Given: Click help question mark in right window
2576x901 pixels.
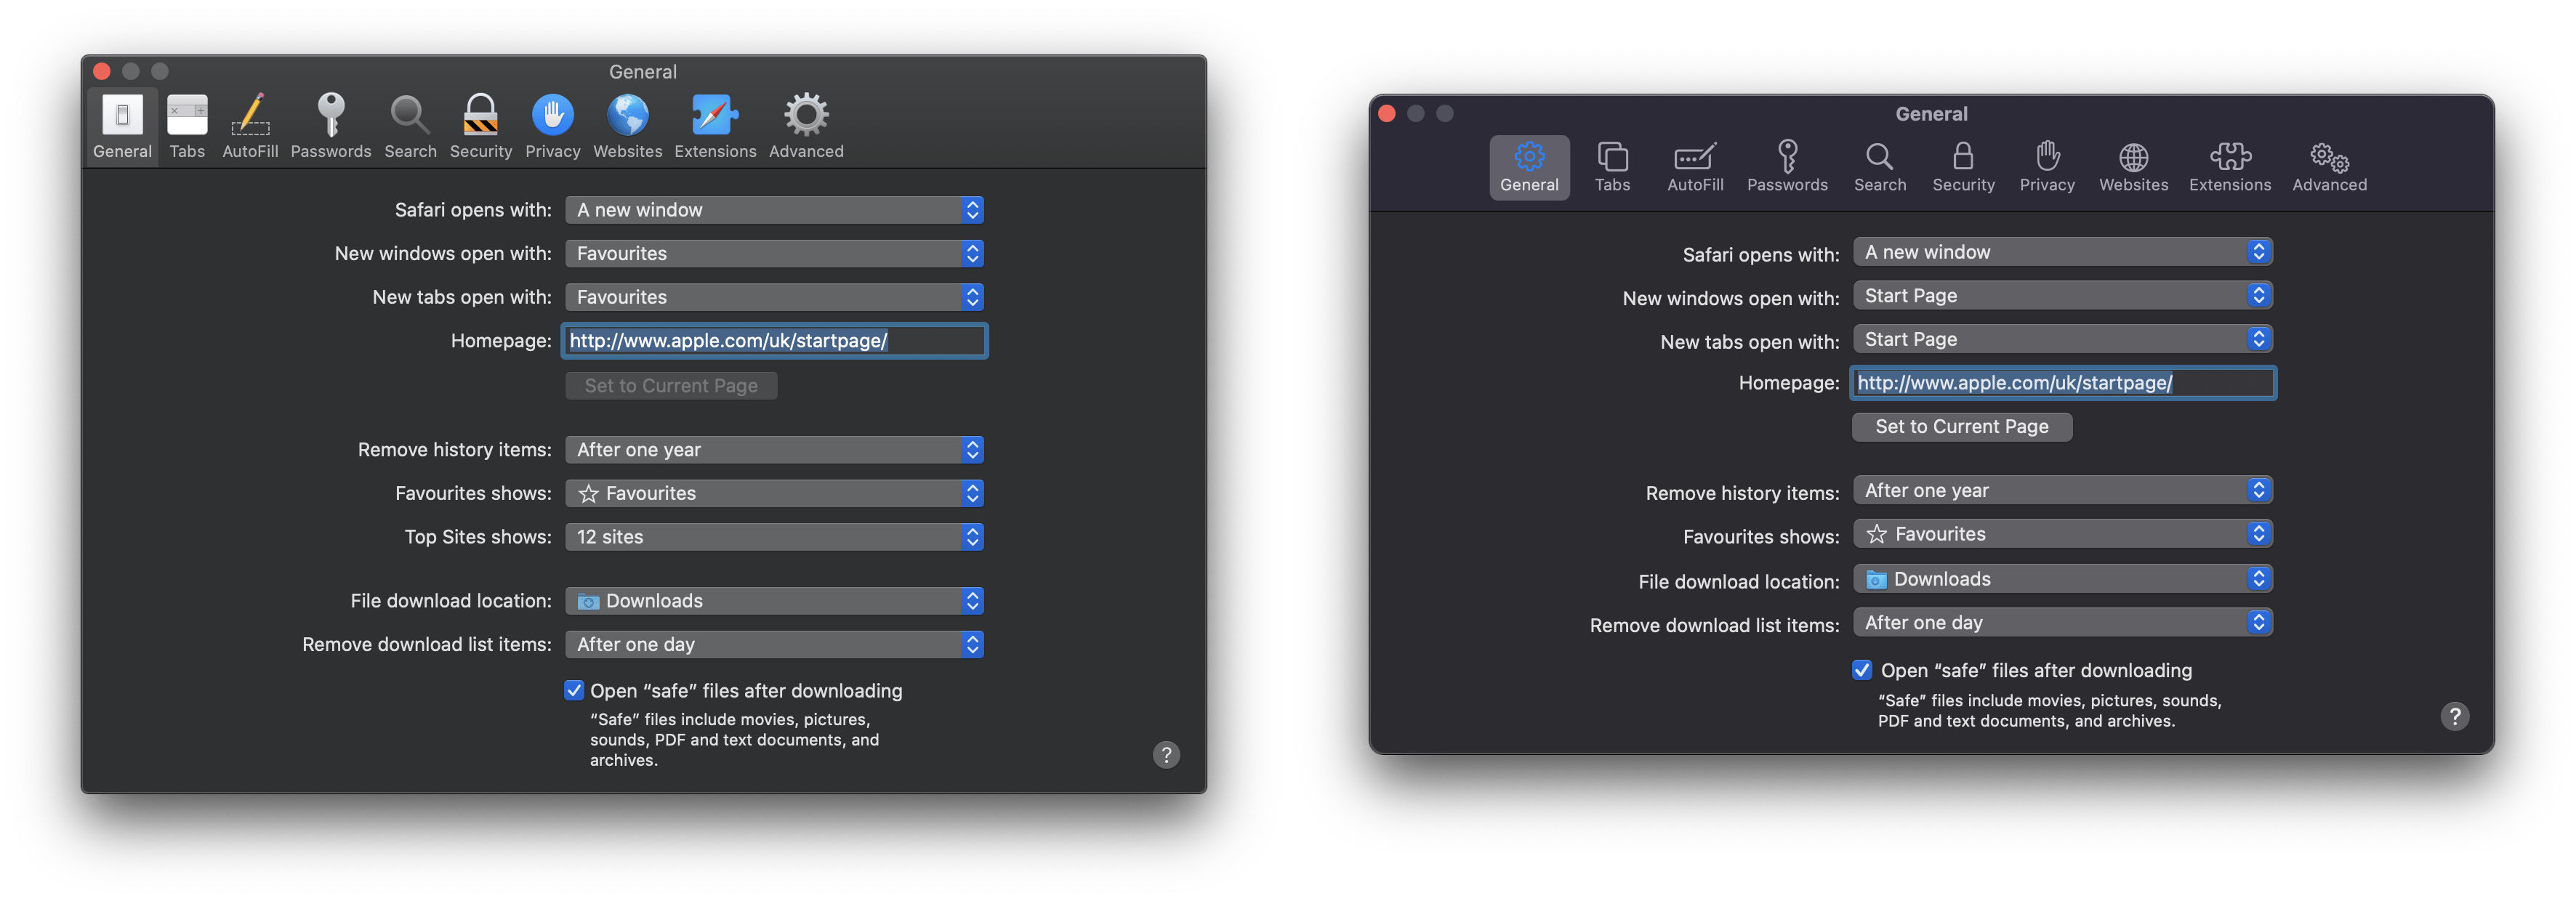Looking at the screenshot, I should point(2454,716).
